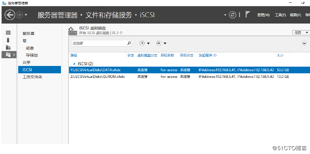The image size is (310, 154).
Task: Open the 工具(T) menu
Action: click(x=280, y=15)
